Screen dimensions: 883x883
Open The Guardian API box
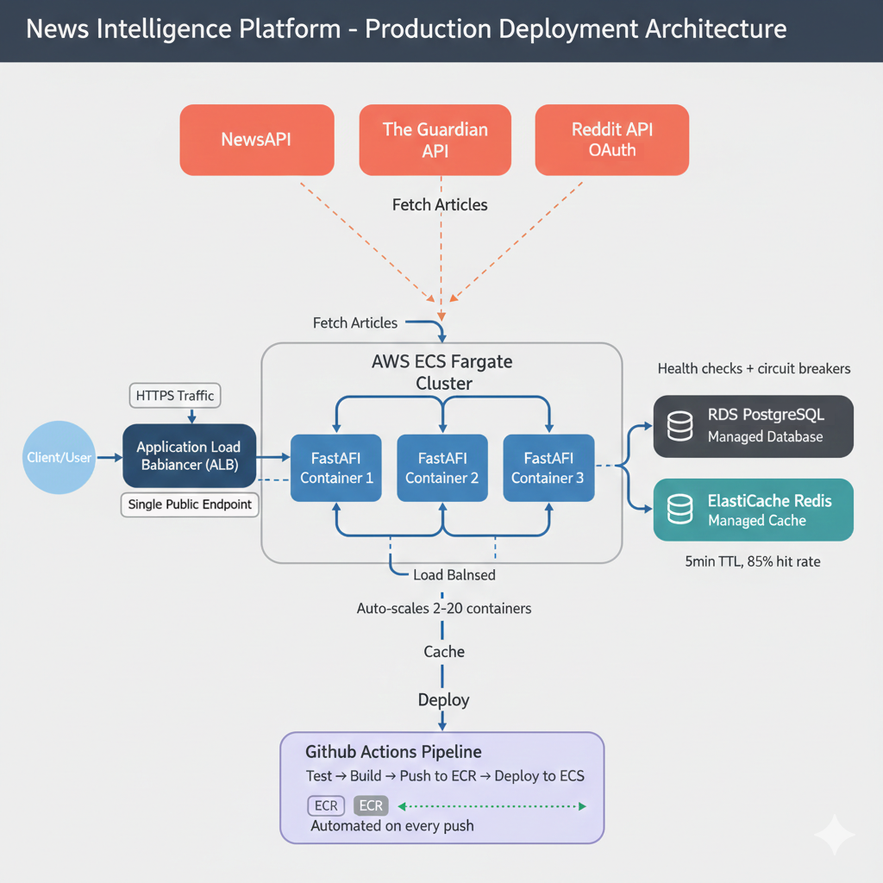click(x=435, y=140)
